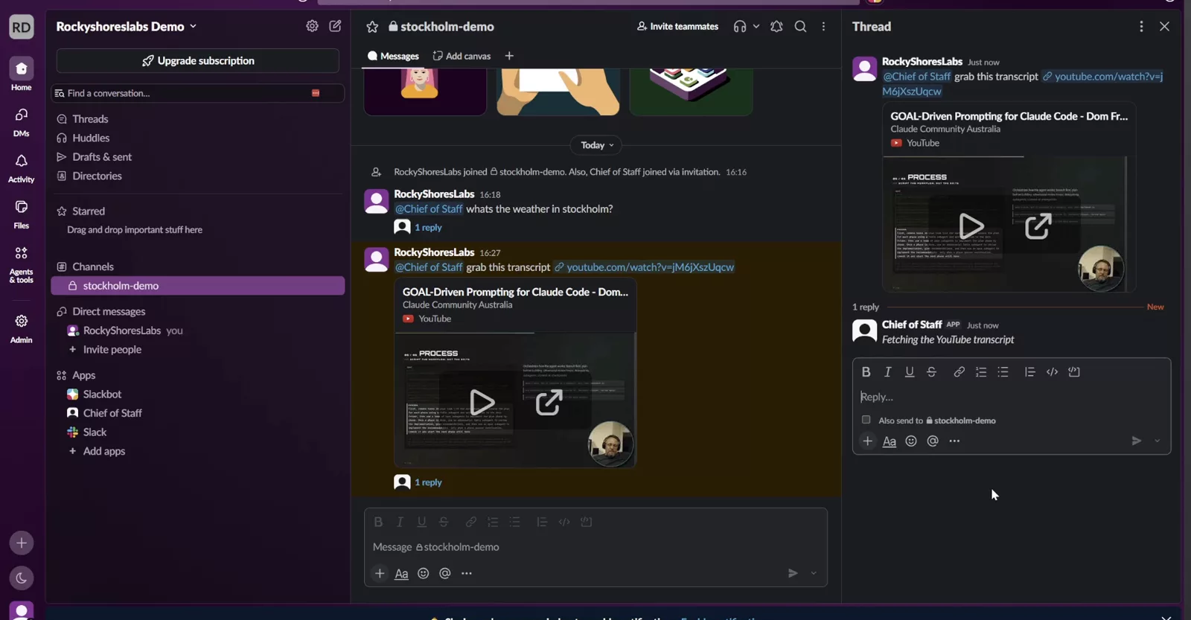The width and height of the screenshot is (1191, 620).
Task: Open workspace settings gear beside workspace name
Action: coord(312,26)
